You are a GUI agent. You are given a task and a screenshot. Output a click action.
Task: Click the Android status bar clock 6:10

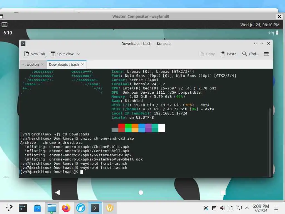point(8,33)
